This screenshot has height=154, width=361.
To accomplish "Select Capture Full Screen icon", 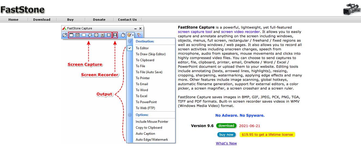I will (x=96, y=35).
